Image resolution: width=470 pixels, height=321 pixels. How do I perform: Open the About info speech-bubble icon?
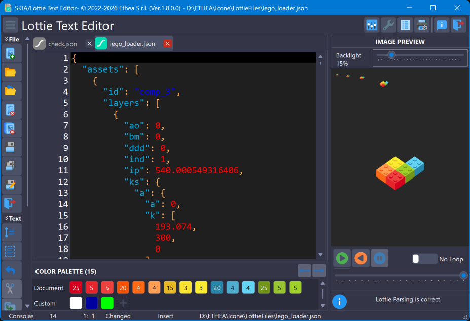point(442,25)
